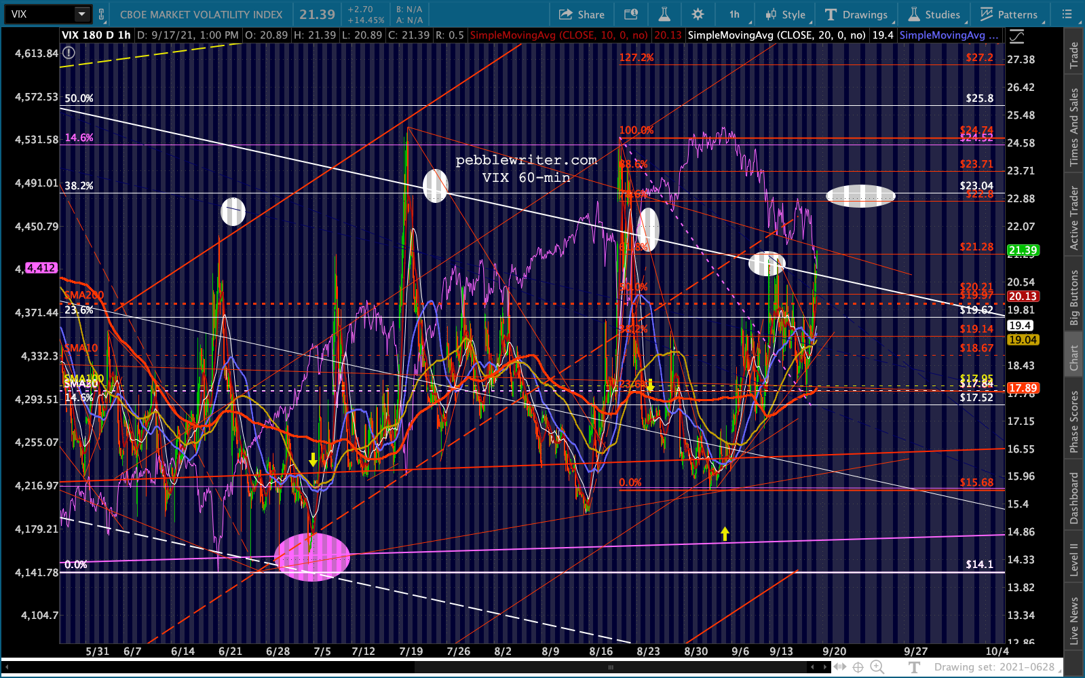This screenshot has height=678, width=1085.
Task: Open the list menu icon after Patterns
Action: pyautogui.click(x=1067, y=14)
